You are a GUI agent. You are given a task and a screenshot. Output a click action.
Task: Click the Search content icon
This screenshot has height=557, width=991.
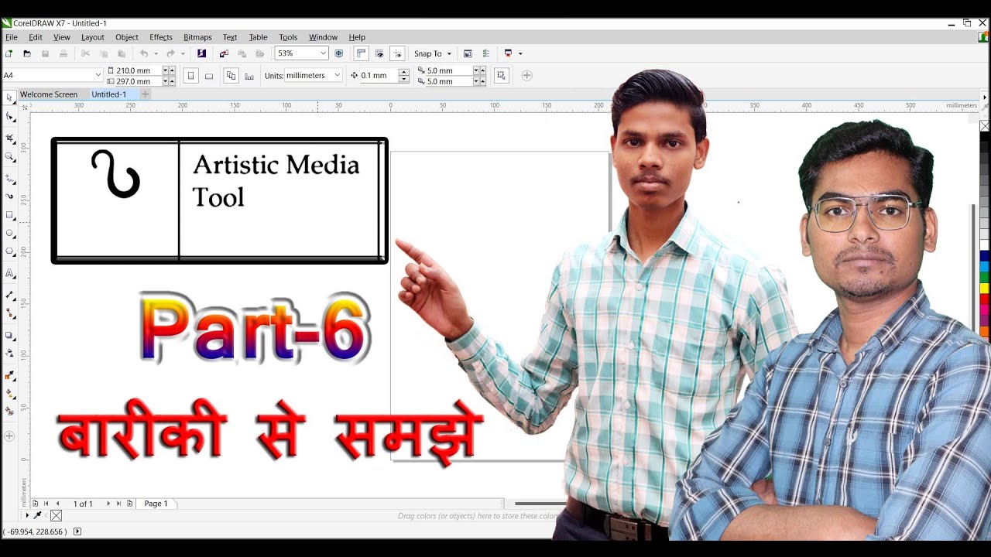pyautogui.click(x=202, y=53)
